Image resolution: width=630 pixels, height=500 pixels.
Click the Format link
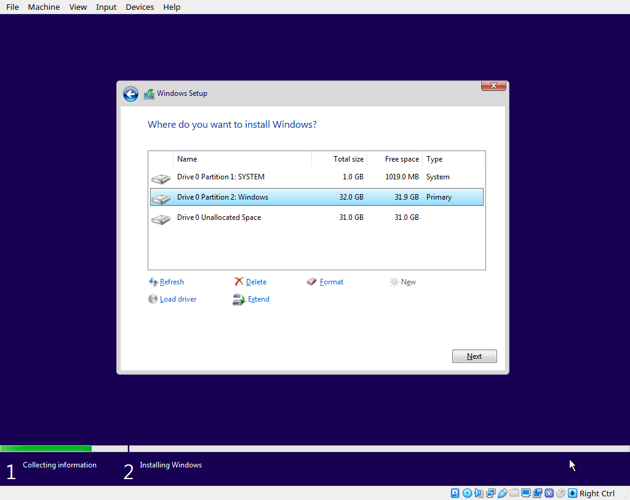332,282
